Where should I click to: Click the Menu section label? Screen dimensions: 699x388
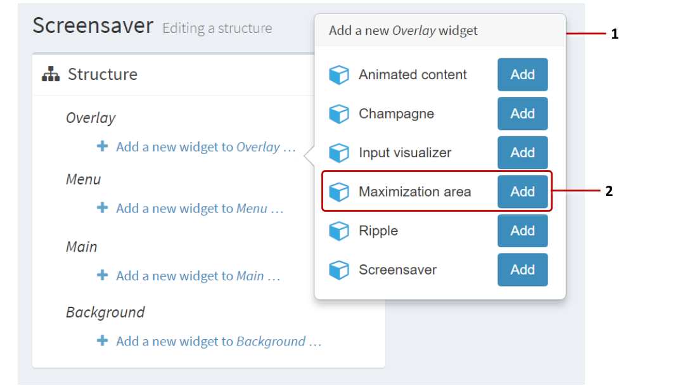(x=83, y=179)
